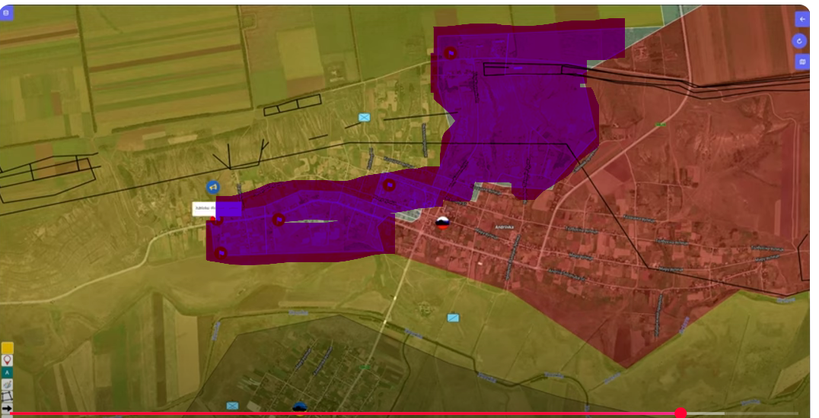This screenshot has width=819, height=418.
Task: Click the Russian flag marker
Action: pyautogui.click(x=442, y=222)
